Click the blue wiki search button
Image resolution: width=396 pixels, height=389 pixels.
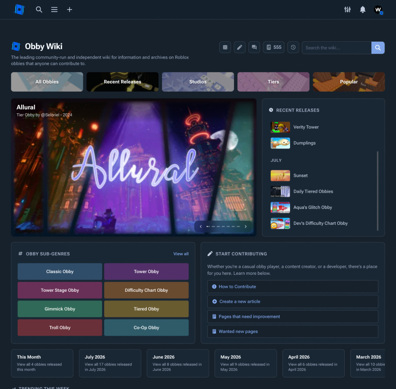click(x=378, y=48)
